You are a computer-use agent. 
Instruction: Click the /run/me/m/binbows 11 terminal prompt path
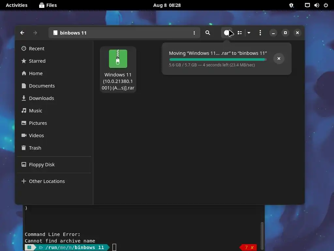(74, 247)
